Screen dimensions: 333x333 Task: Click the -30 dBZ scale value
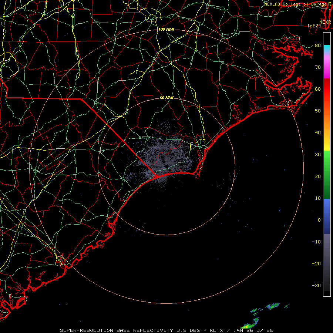pos(316,285)
